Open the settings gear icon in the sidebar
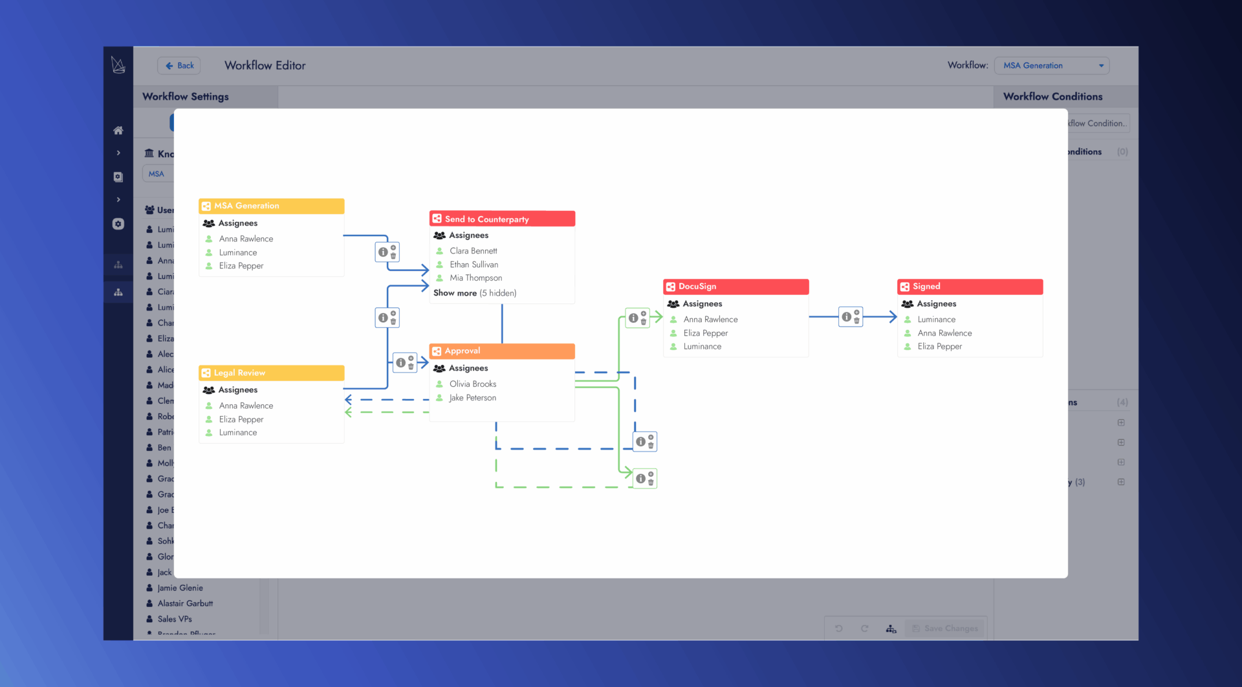1242x687 pixels. coord(118,224)
